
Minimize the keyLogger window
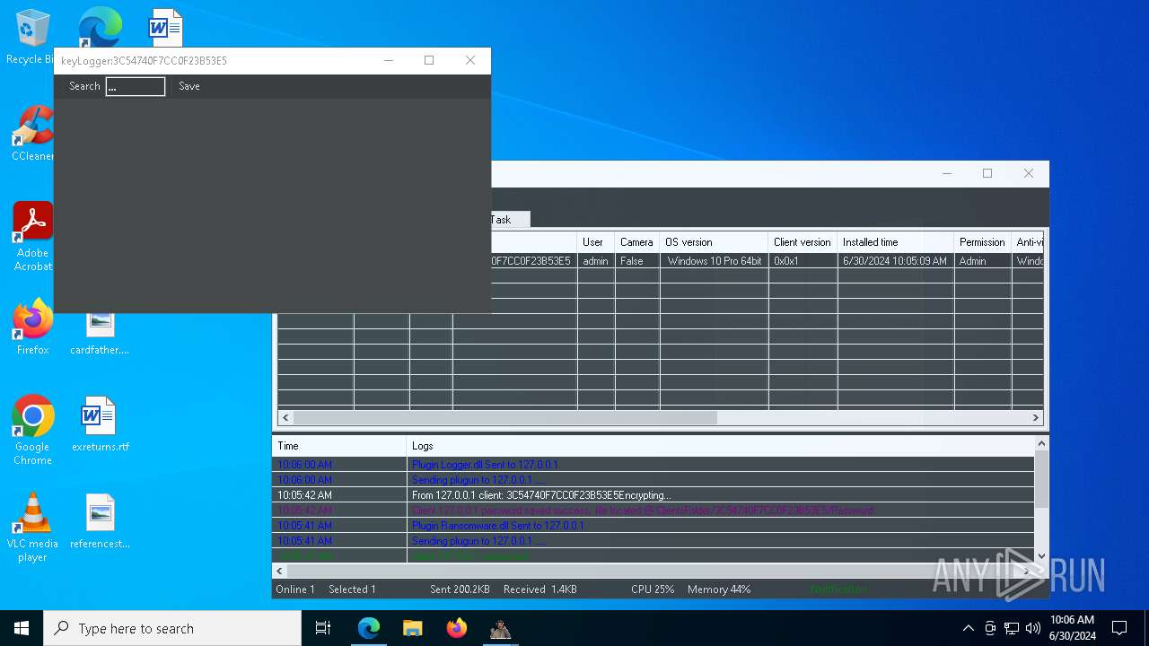click(x=389, y=60)
